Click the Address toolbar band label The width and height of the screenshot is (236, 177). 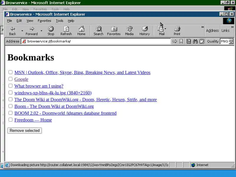tap(212, 31)
